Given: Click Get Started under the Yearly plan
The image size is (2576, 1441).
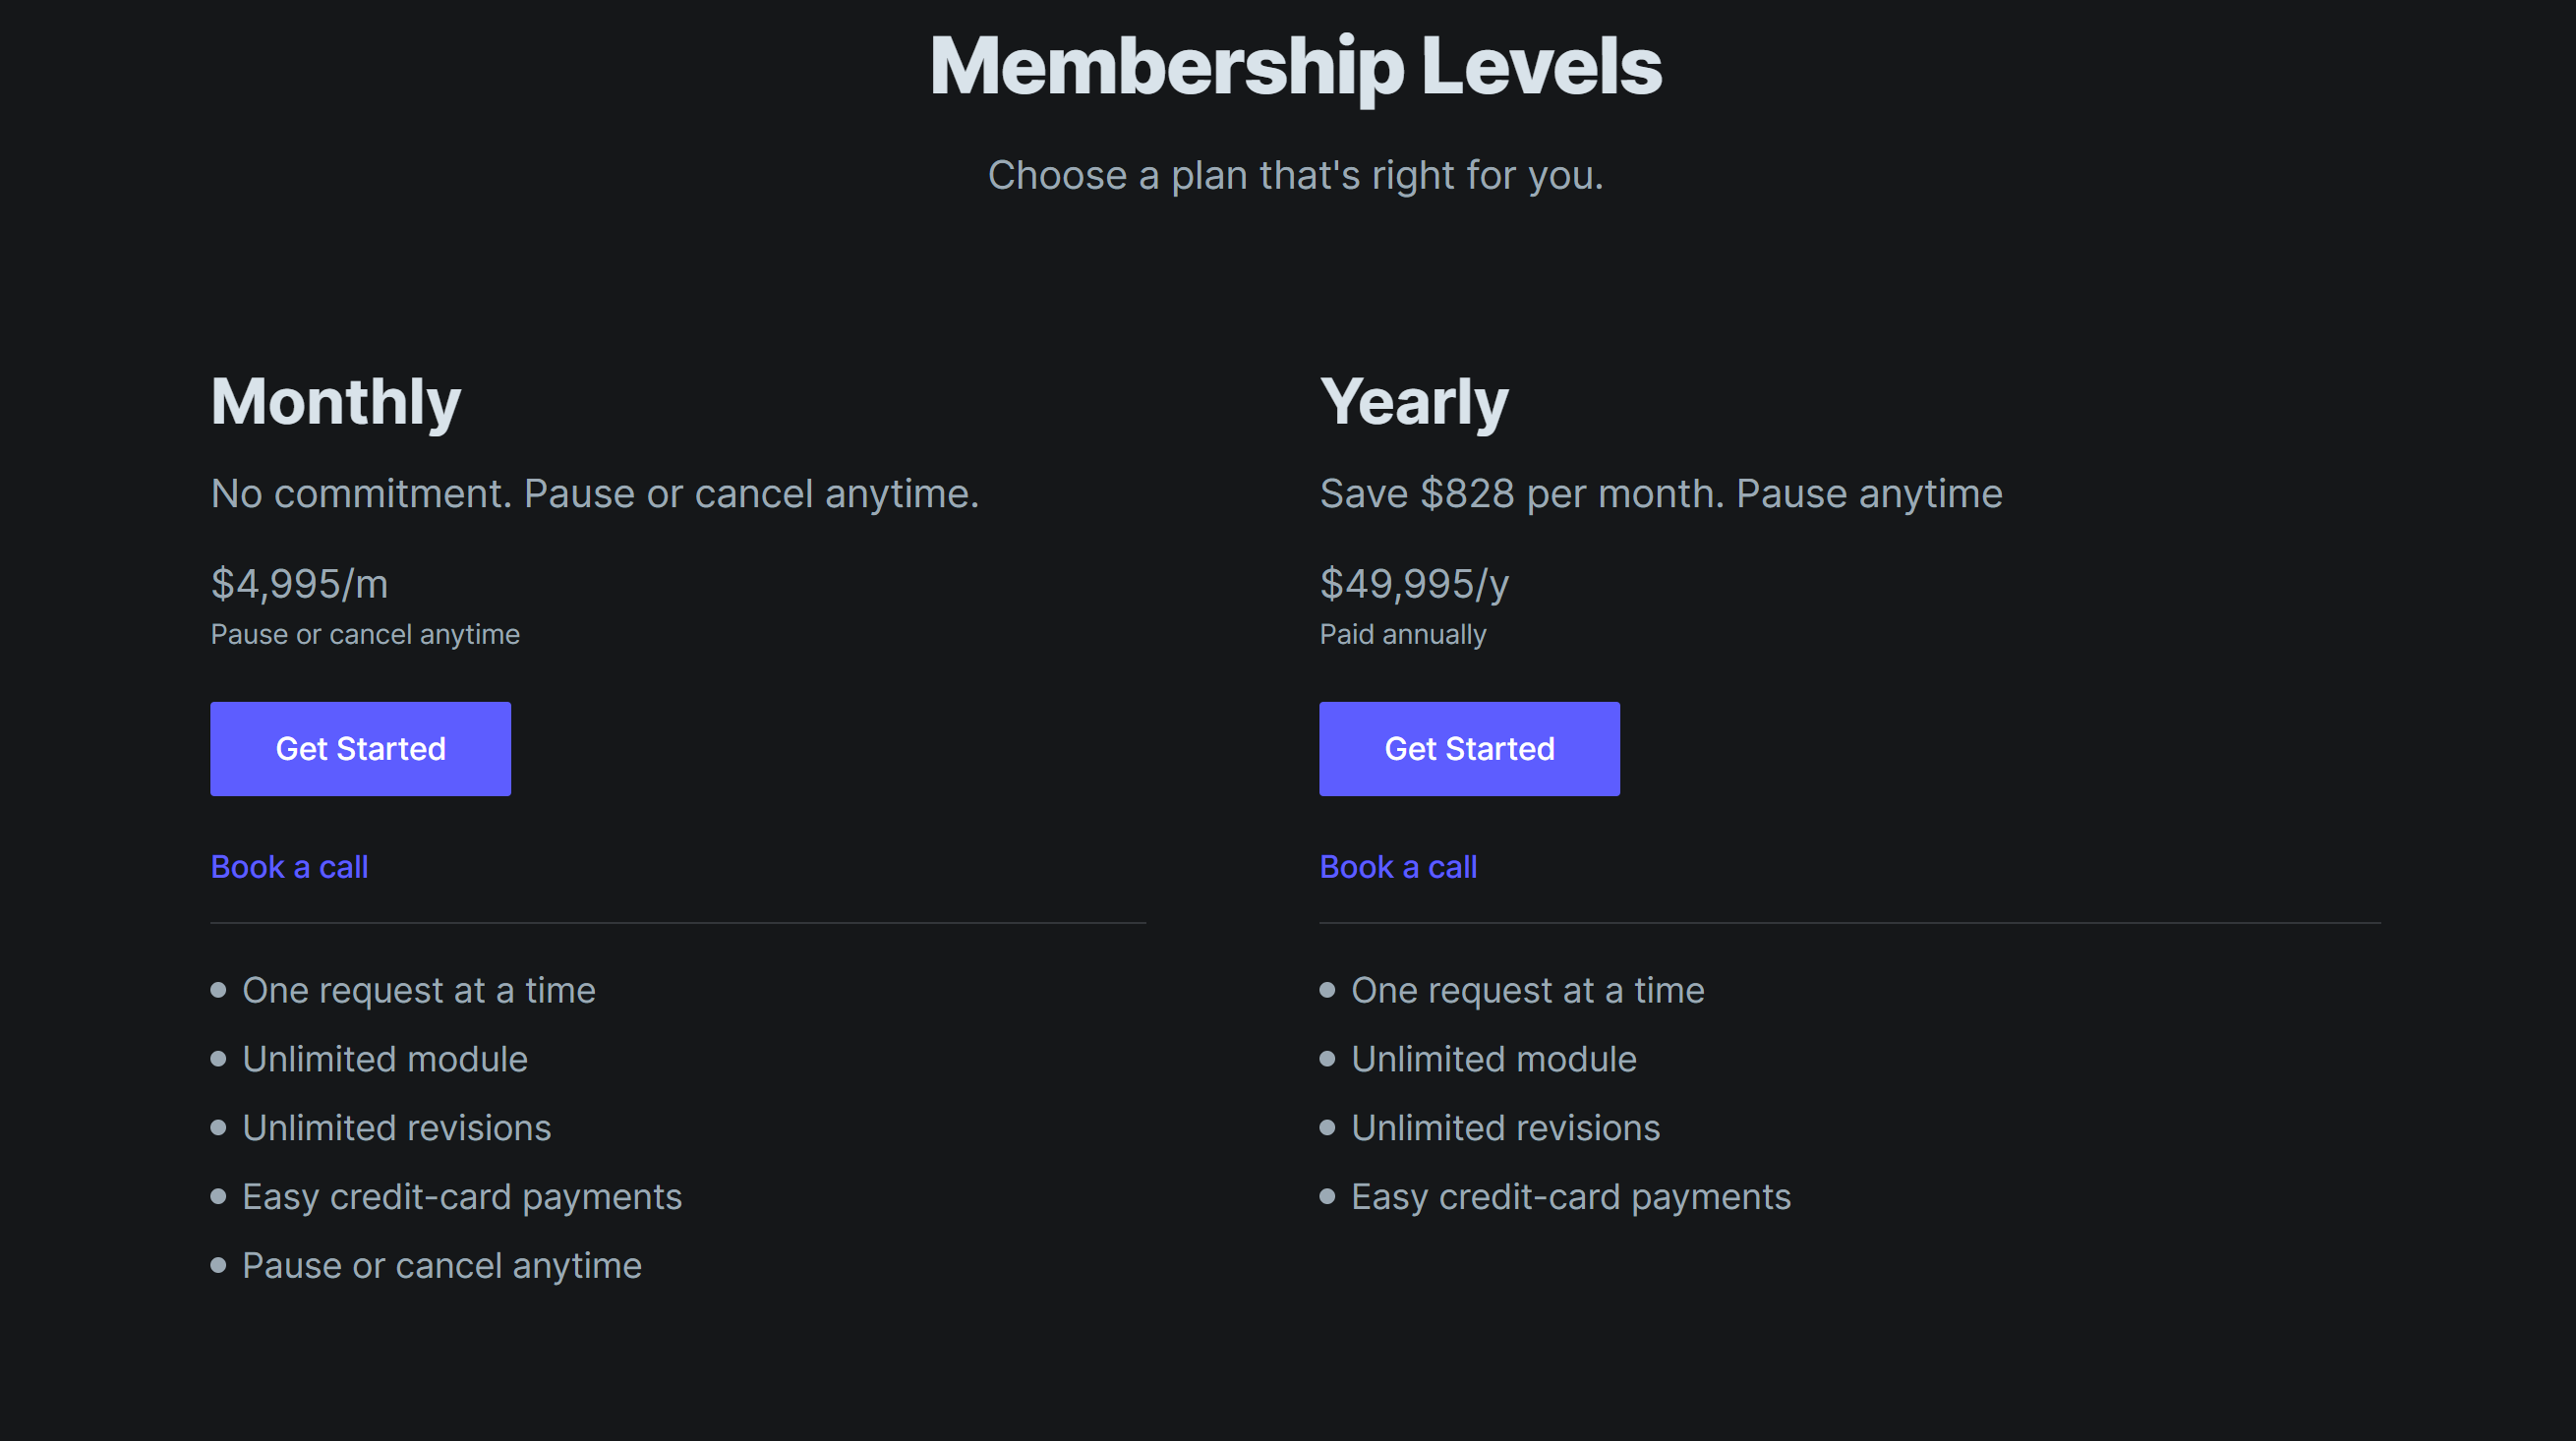Looking at the screenshot, I should [x=1469, y=749].
